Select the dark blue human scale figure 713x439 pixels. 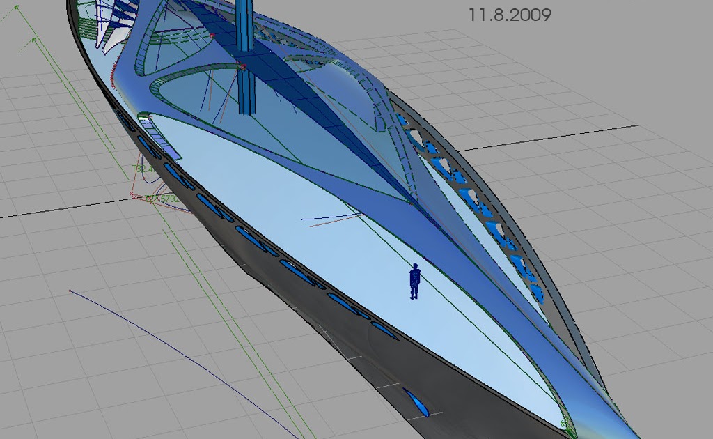coord(414,281)
